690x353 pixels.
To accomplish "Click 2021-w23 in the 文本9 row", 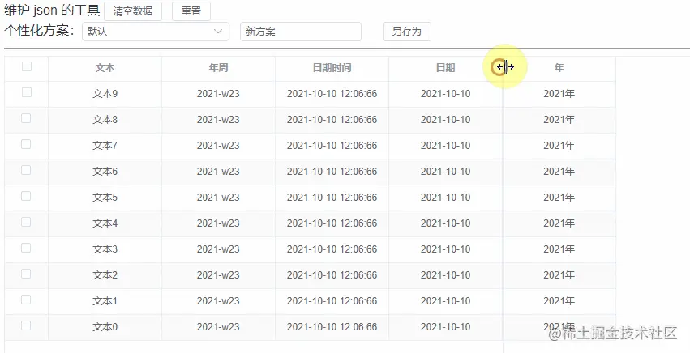I will 218,94.
